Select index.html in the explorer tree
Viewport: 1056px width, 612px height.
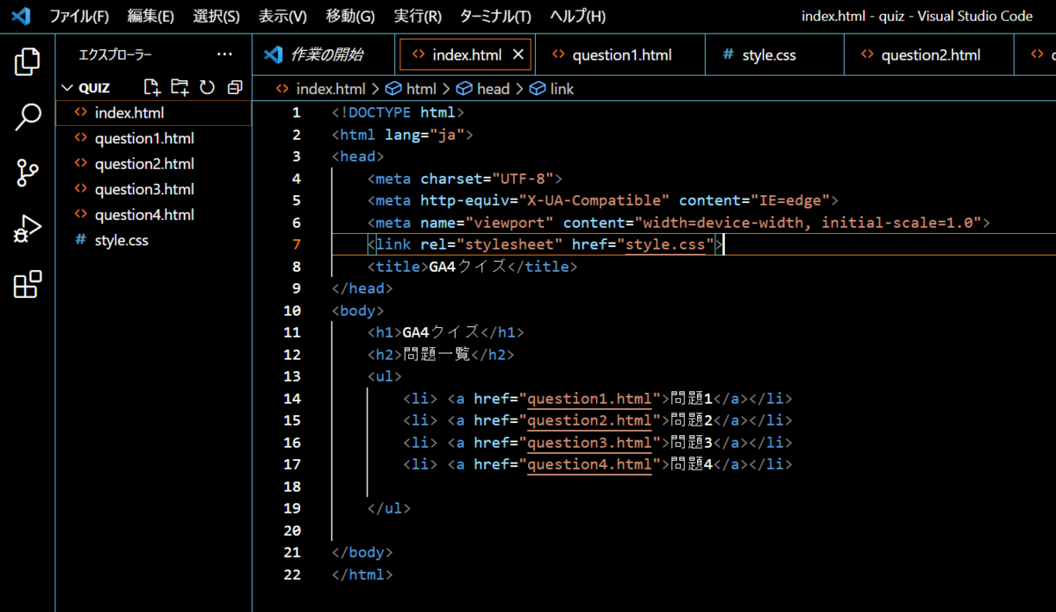click(x=154, y=113)
